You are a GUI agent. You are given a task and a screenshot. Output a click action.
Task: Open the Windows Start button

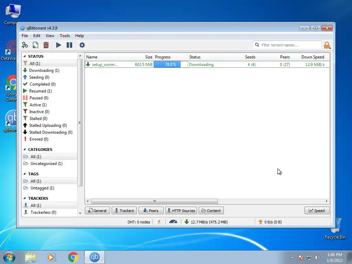point(9,257)
